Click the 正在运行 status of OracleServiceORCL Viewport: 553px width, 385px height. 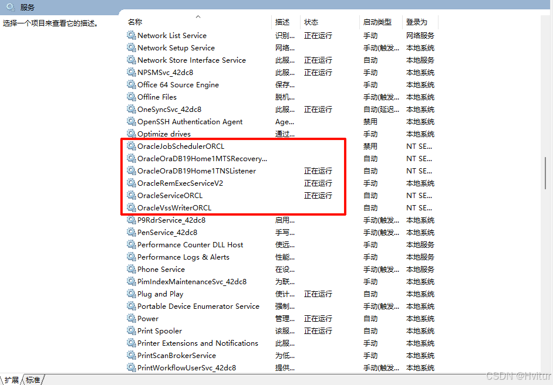[x=318, y=195]
